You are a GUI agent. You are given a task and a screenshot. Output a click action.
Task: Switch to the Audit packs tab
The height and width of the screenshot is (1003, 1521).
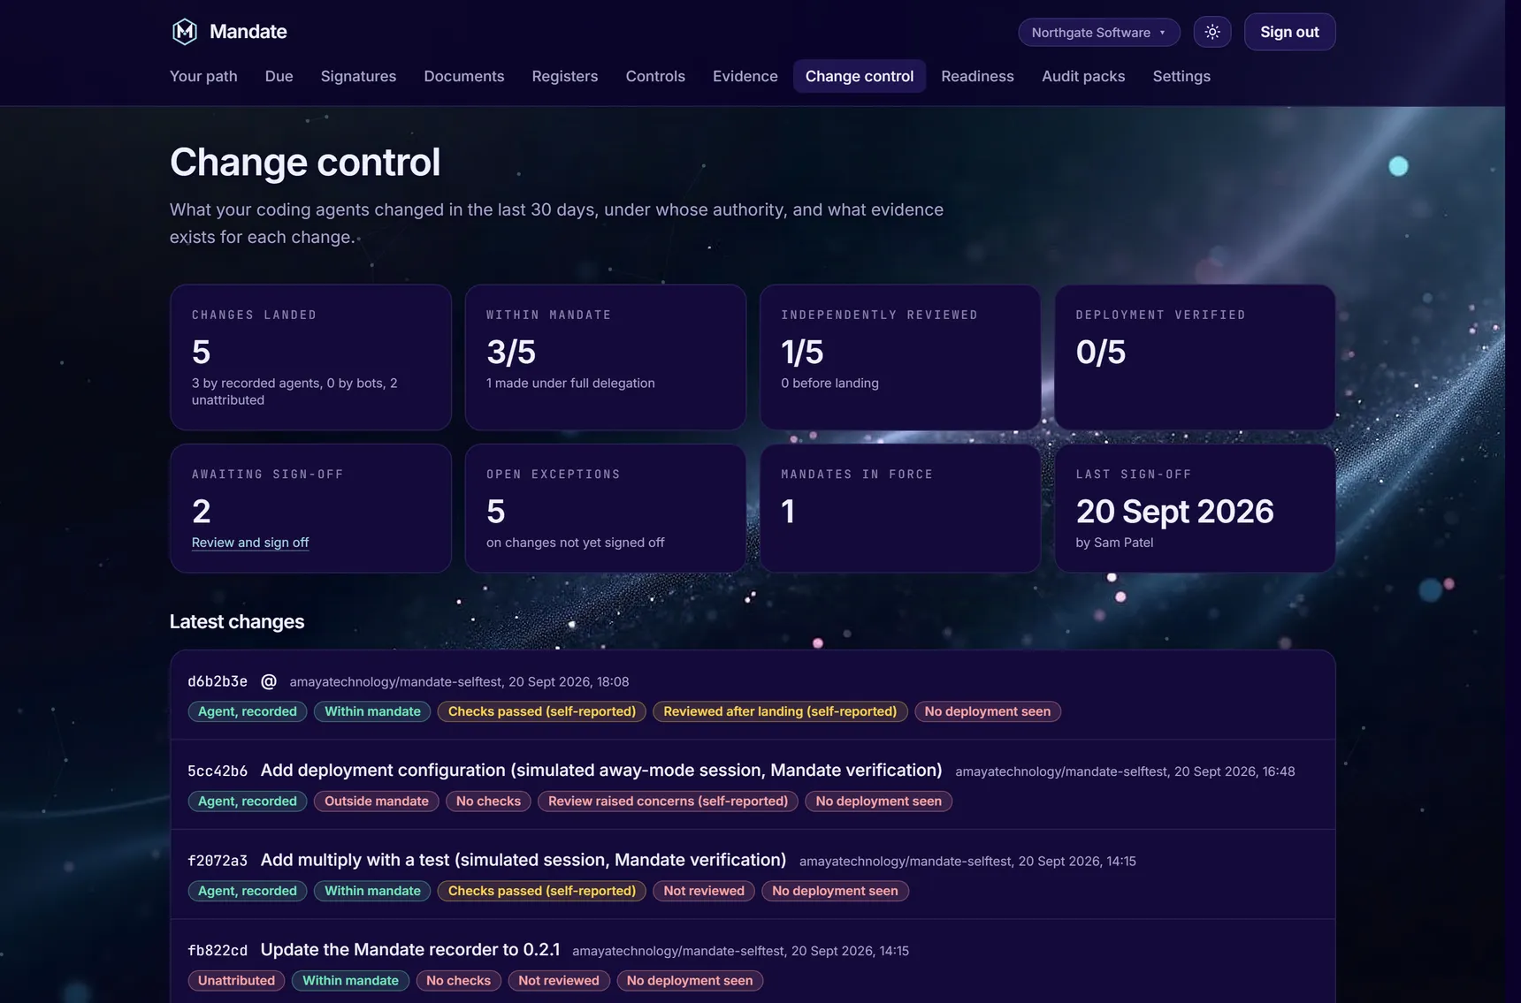1083,76
